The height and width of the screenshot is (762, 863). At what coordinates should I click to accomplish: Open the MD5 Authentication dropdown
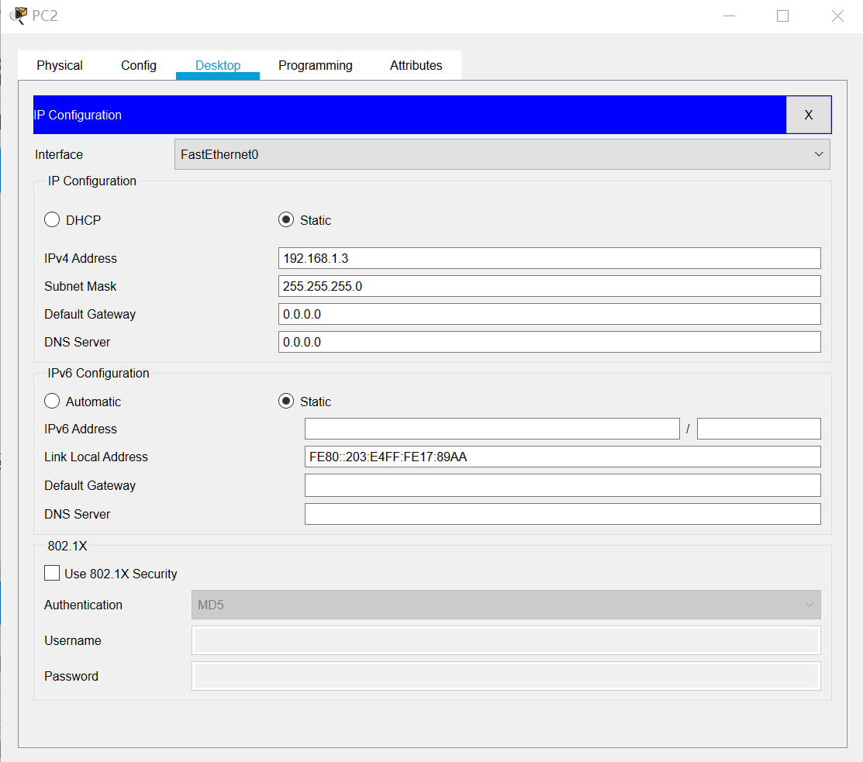pyautogui.click(x=506, y=605)
